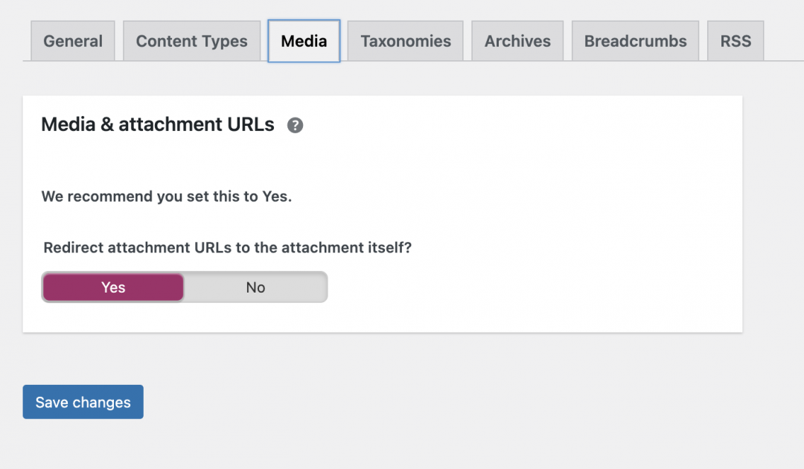Show the Breadcrumbs tab

[635, 41]
